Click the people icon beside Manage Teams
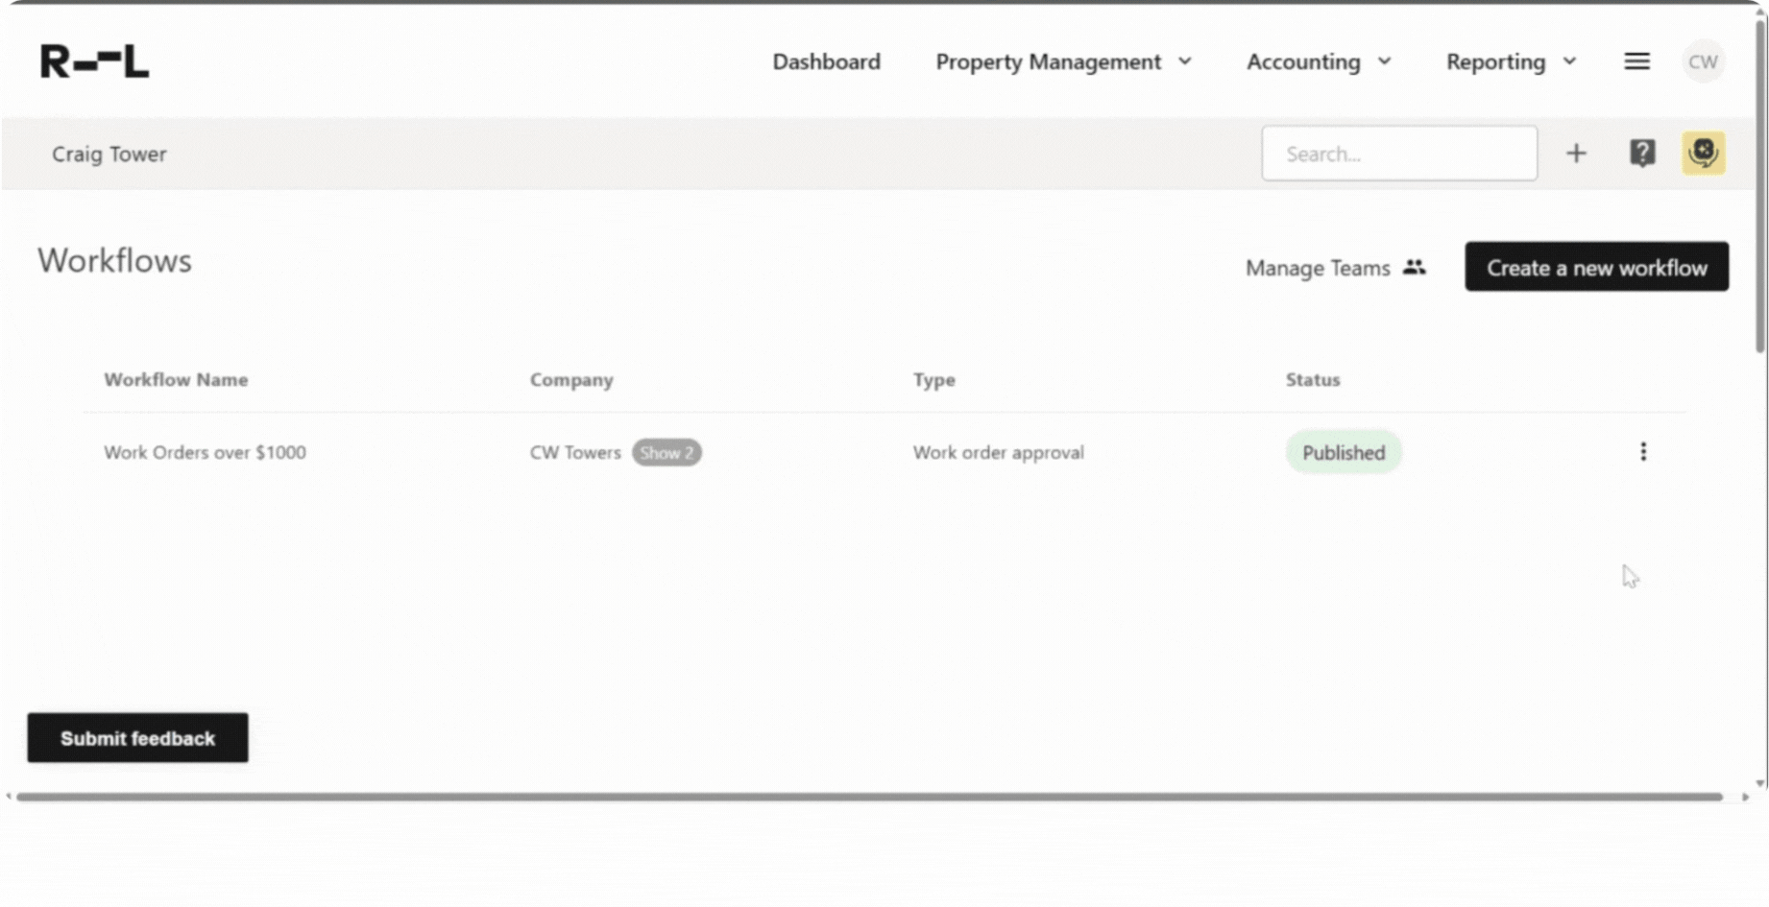Screen dimensions: 1769x907 coord(1414,268)
